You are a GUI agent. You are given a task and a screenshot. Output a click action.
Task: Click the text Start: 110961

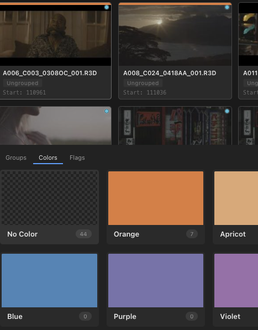coord(24,92)
